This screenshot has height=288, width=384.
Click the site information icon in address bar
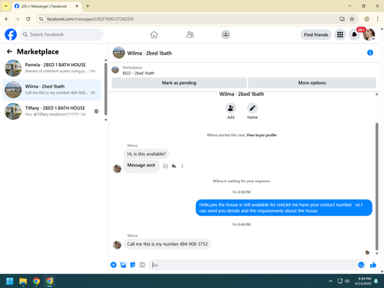tap(41, 19)
